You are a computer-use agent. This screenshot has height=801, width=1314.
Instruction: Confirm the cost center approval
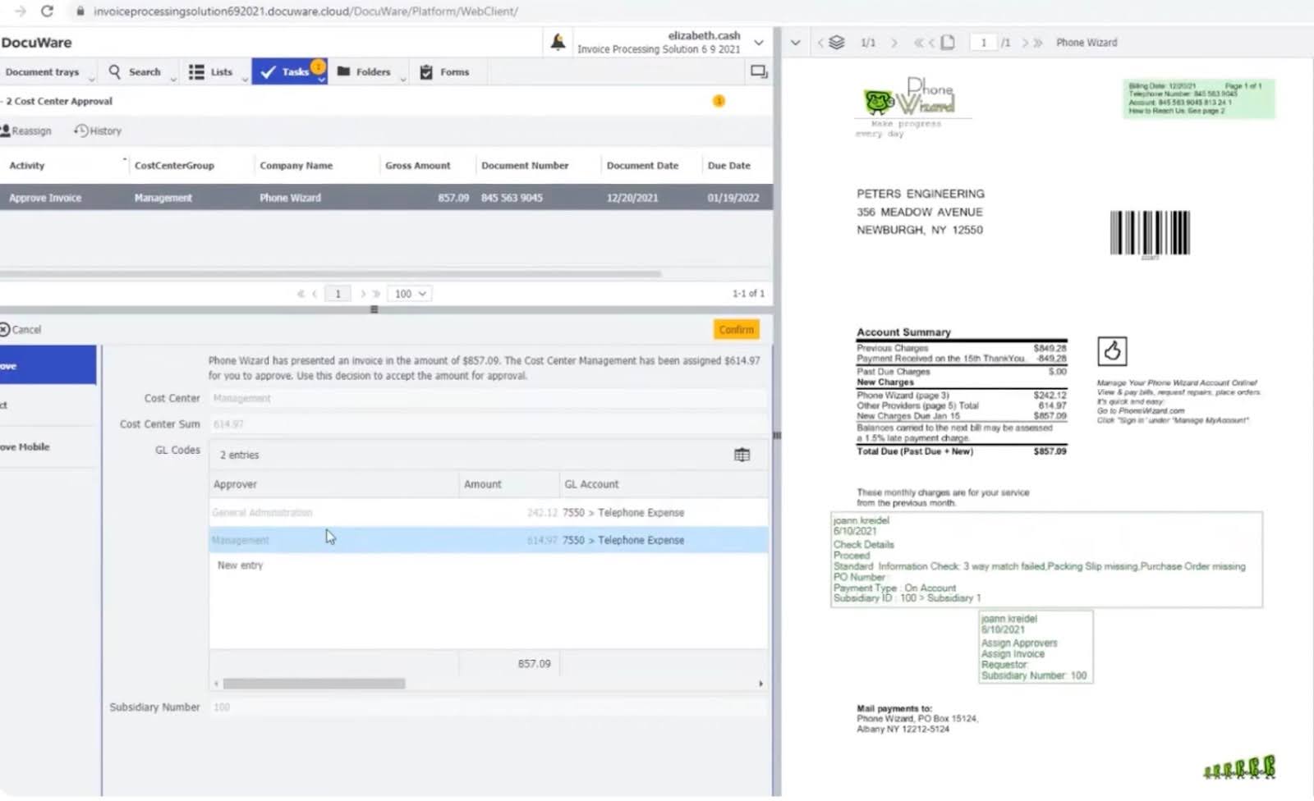point(735,329)
